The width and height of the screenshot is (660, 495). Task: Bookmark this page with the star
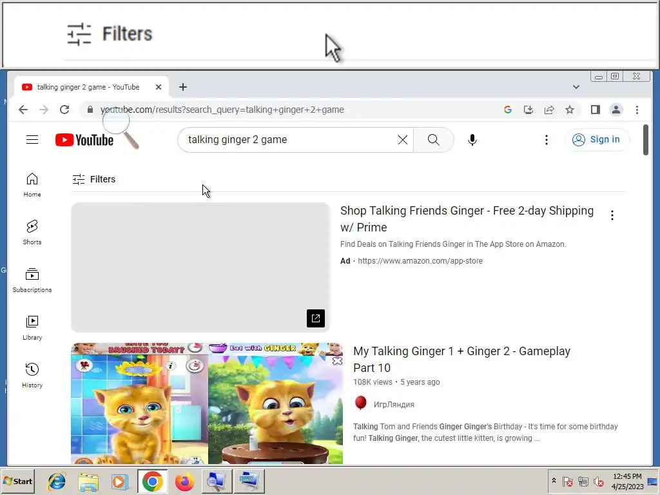point(570,110)
